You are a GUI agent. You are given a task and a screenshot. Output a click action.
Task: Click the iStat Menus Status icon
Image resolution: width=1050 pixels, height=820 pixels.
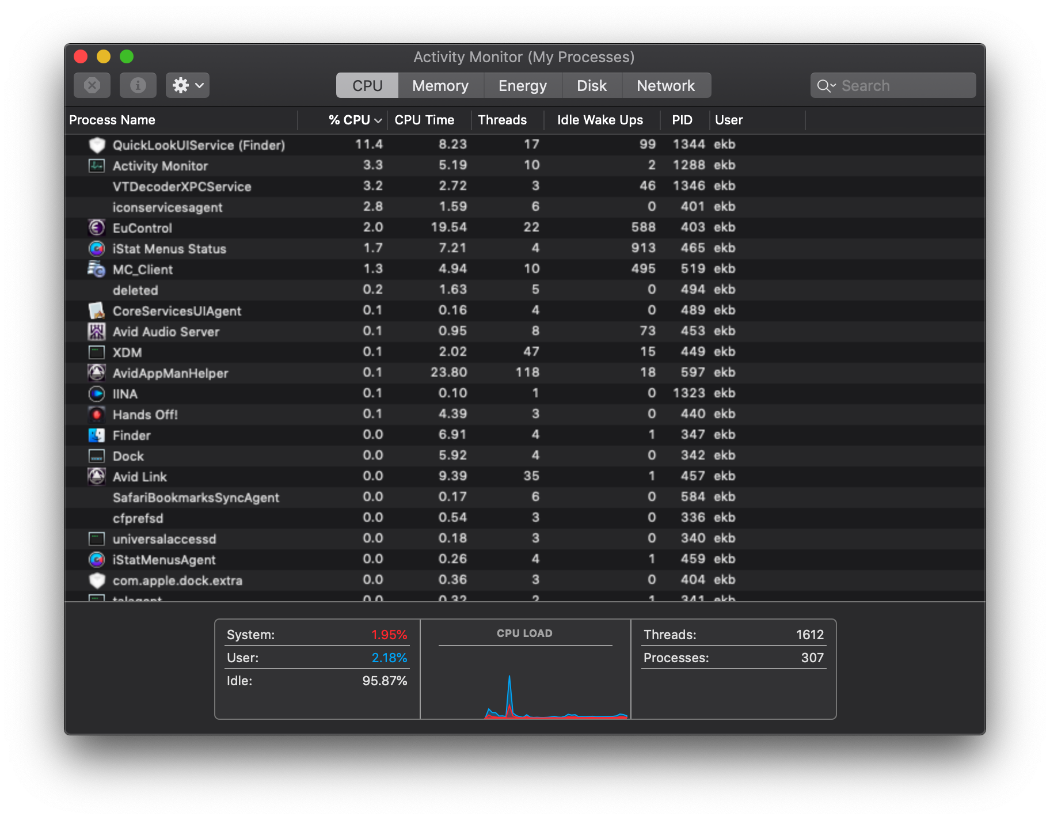[x=97, y=248]
